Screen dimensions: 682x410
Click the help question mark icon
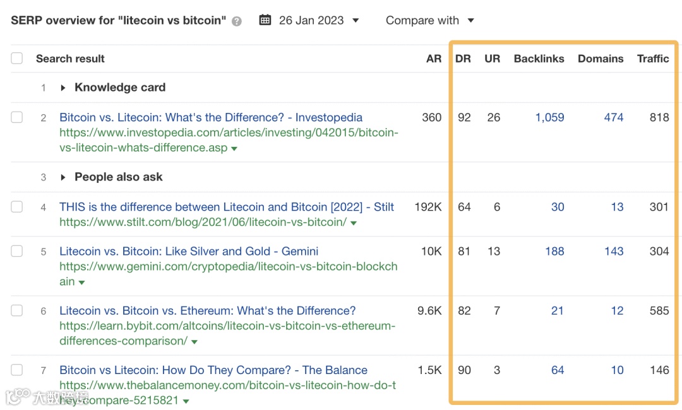(236, 21)
